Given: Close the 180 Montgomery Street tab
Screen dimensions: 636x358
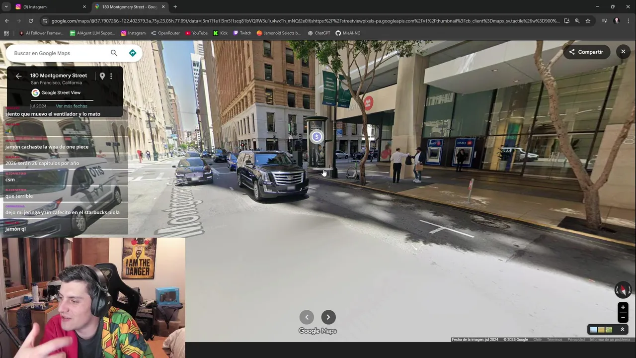Looking at the screenshot, I should 163,7.
